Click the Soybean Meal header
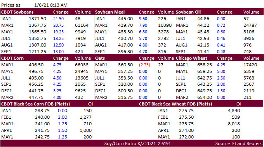This screenshot has height=147, width=264. coord(110,12)
